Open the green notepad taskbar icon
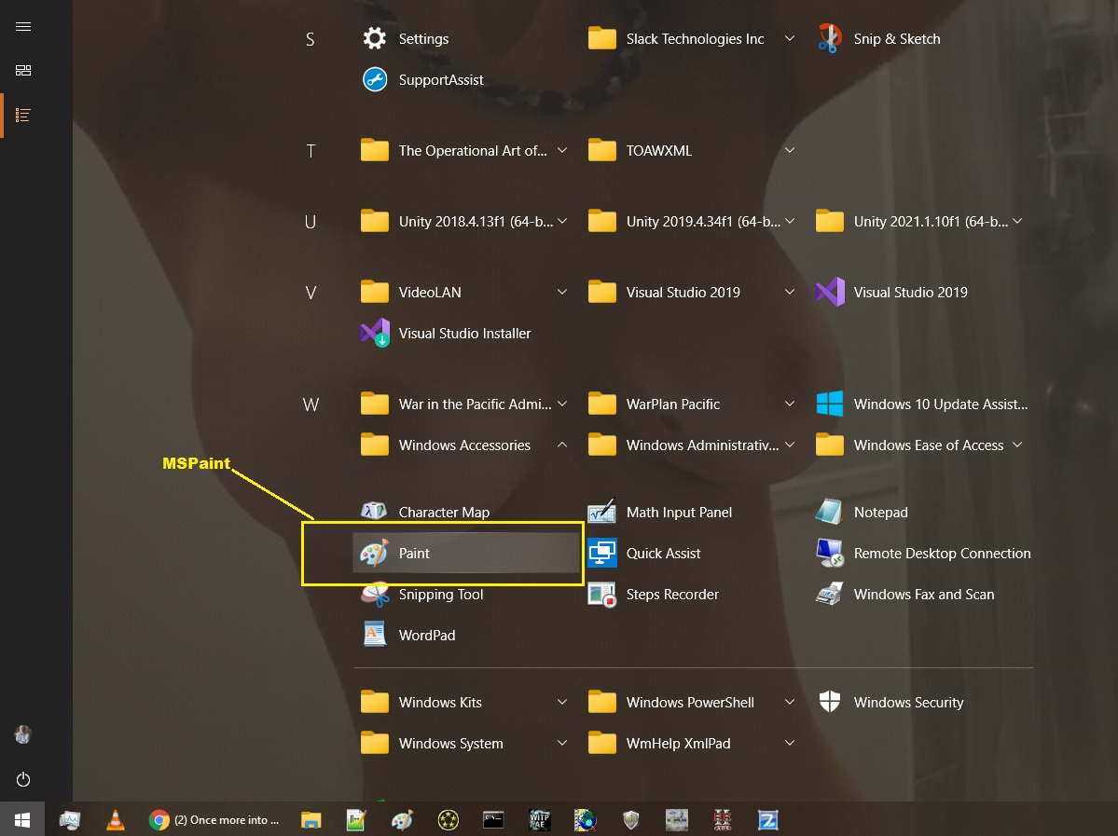This screenshot has width=1118, height=836. [356, 820]
